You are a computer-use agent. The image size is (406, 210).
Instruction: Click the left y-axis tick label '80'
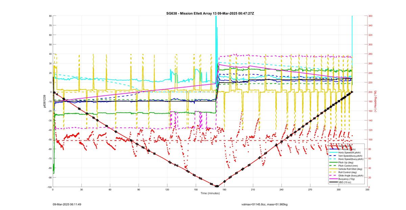pos(50,16)
